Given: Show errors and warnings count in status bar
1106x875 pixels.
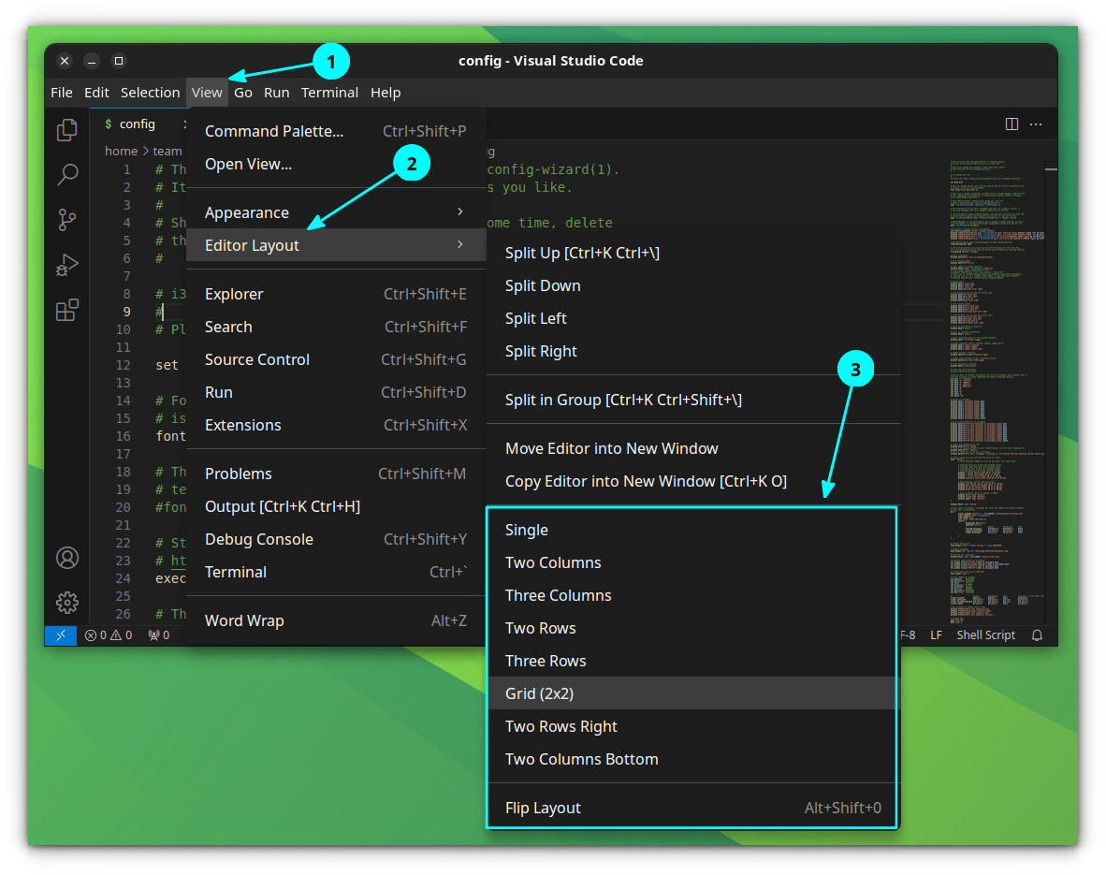Looking at the screenshot, I should point(108,635).
